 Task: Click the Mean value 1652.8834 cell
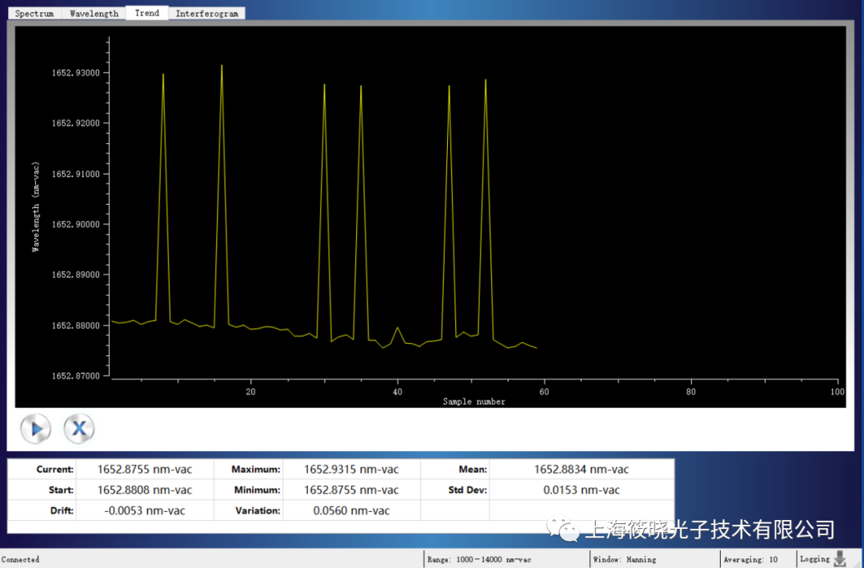582,470
